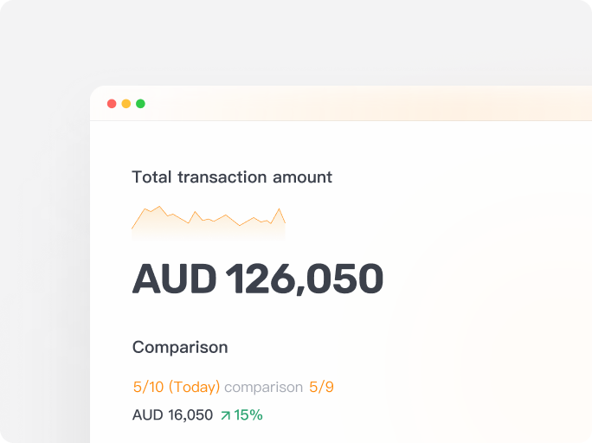This screenshot has height=443, width=592.
Task: Click the word Today in the date label
Action: click(194, 387)
